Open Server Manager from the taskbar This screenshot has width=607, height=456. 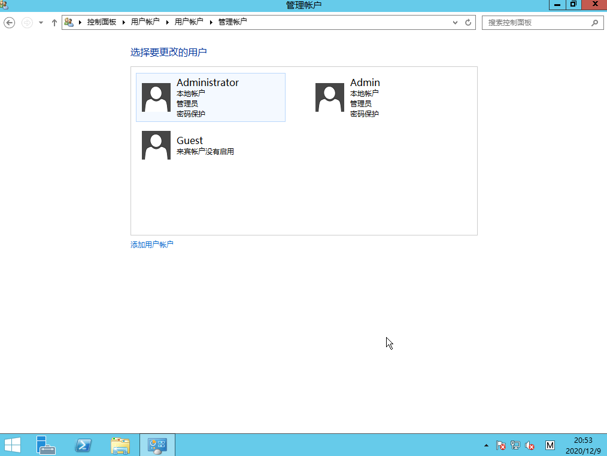tap(45, 445)
